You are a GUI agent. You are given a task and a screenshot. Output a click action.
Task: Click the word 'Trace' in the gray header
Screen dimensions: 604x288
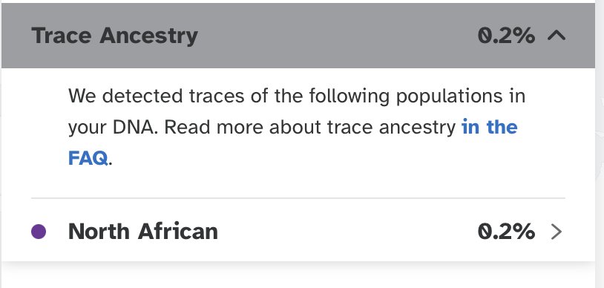click(62, 36)
